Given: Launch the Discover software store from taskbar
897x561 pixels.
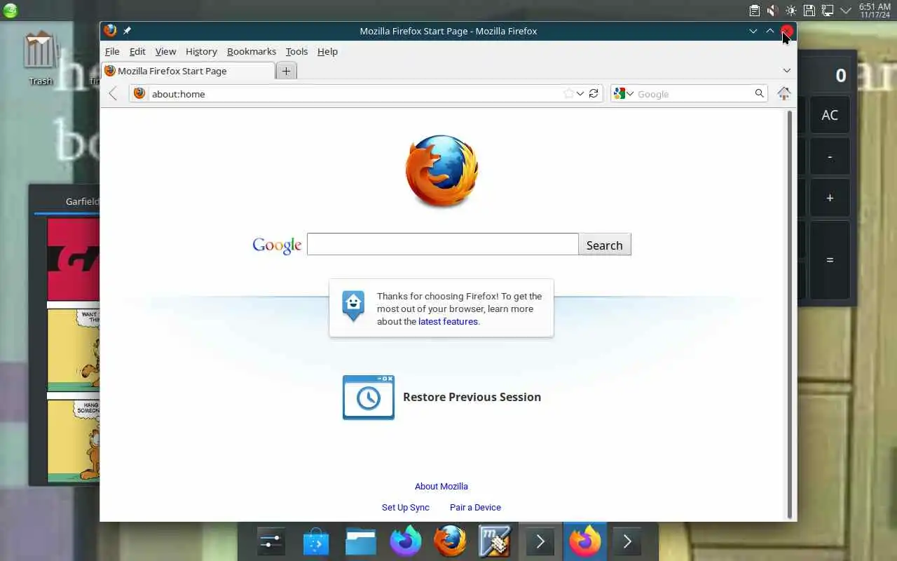Looking at the screenshot, I should pyautogui.click(x=316, y=541).
